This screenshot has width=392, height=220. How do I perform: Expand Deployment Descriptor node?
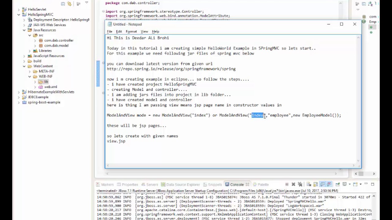click(24, 20)
